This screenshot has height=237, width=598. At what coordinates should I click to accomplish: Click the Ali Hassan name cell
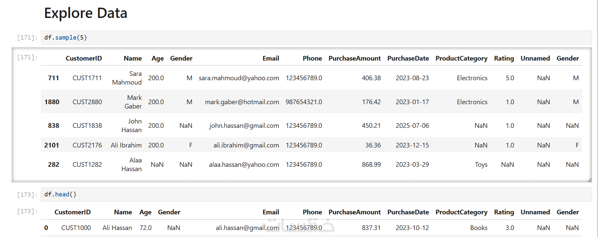pos(117,228)
